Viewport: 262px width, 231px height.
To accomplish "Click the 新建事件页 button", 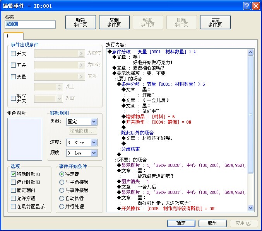I will point(80,22).
